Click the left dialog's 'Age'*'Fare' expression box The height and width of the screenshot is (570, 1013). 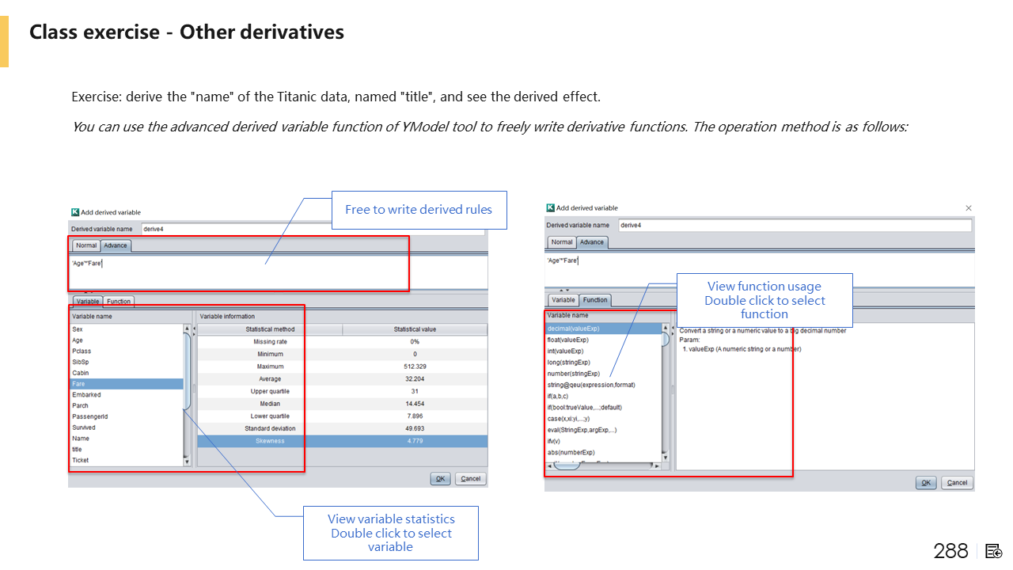point(237,272)
